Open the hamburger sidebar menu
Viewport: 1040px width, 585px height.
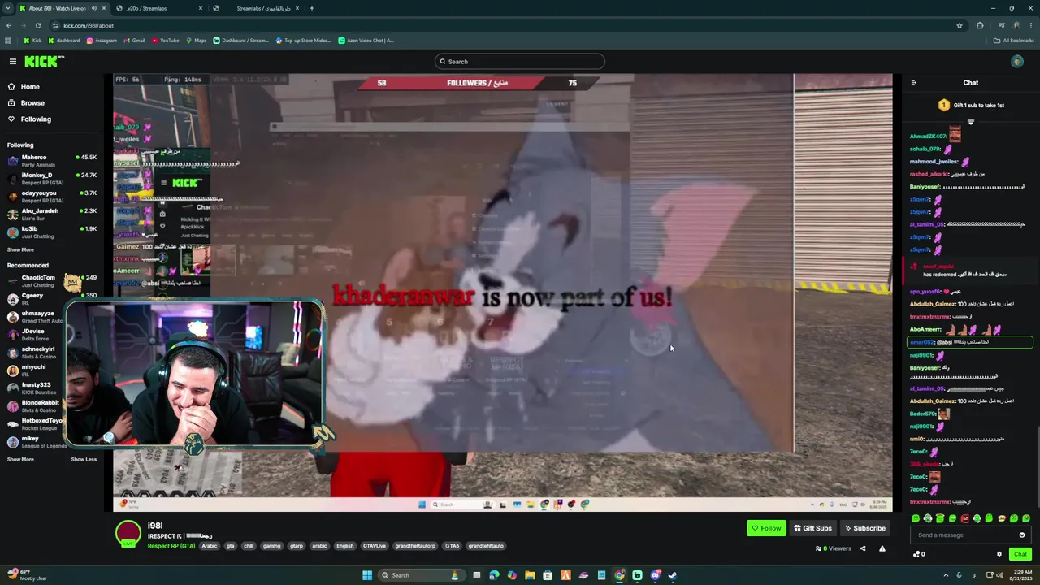pyautogui.click(x=12, y=61)
